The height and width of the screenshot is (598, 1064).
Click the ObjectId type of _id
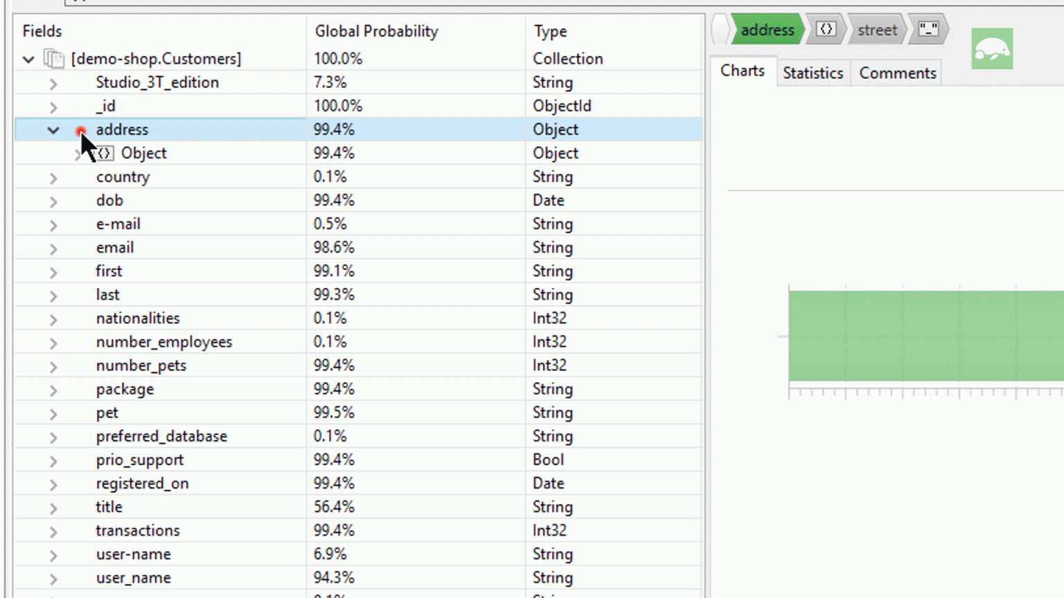pyautogui.click(x=562, y=106)
